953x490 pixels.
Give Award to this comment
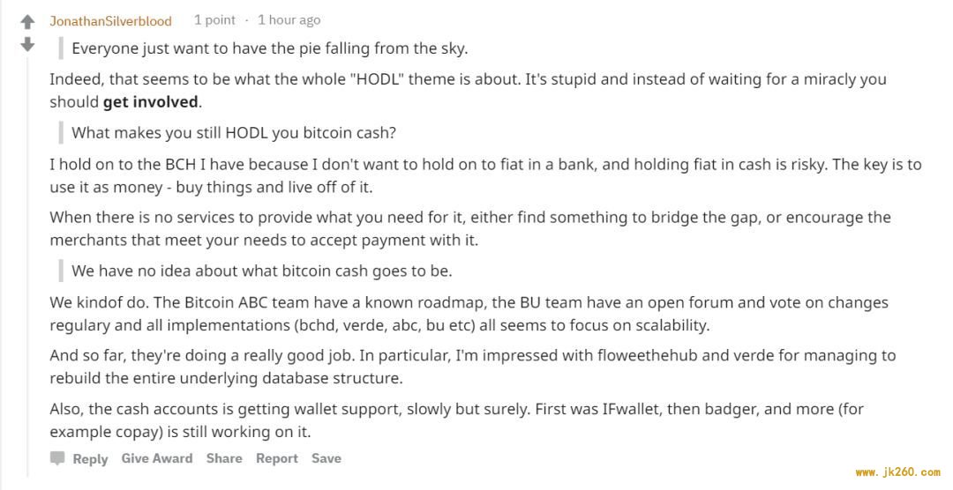[157, 458]
